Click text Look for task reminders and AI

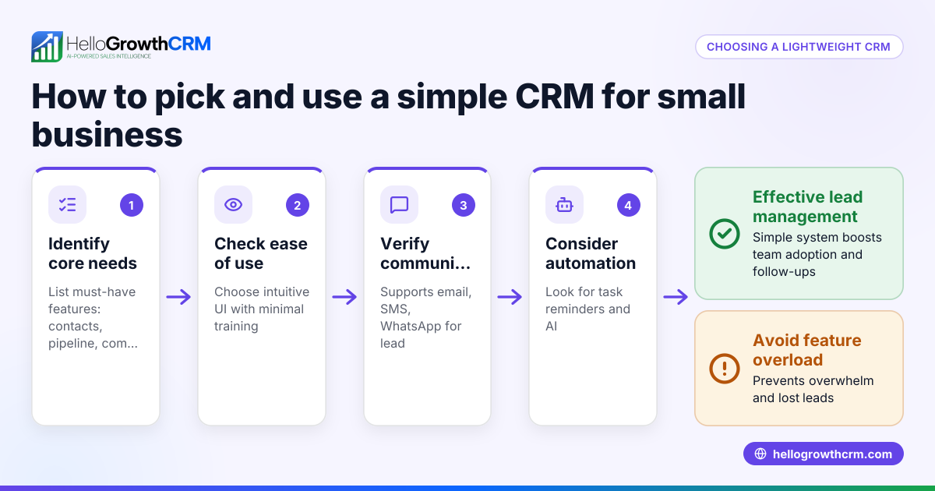[588, 309]
